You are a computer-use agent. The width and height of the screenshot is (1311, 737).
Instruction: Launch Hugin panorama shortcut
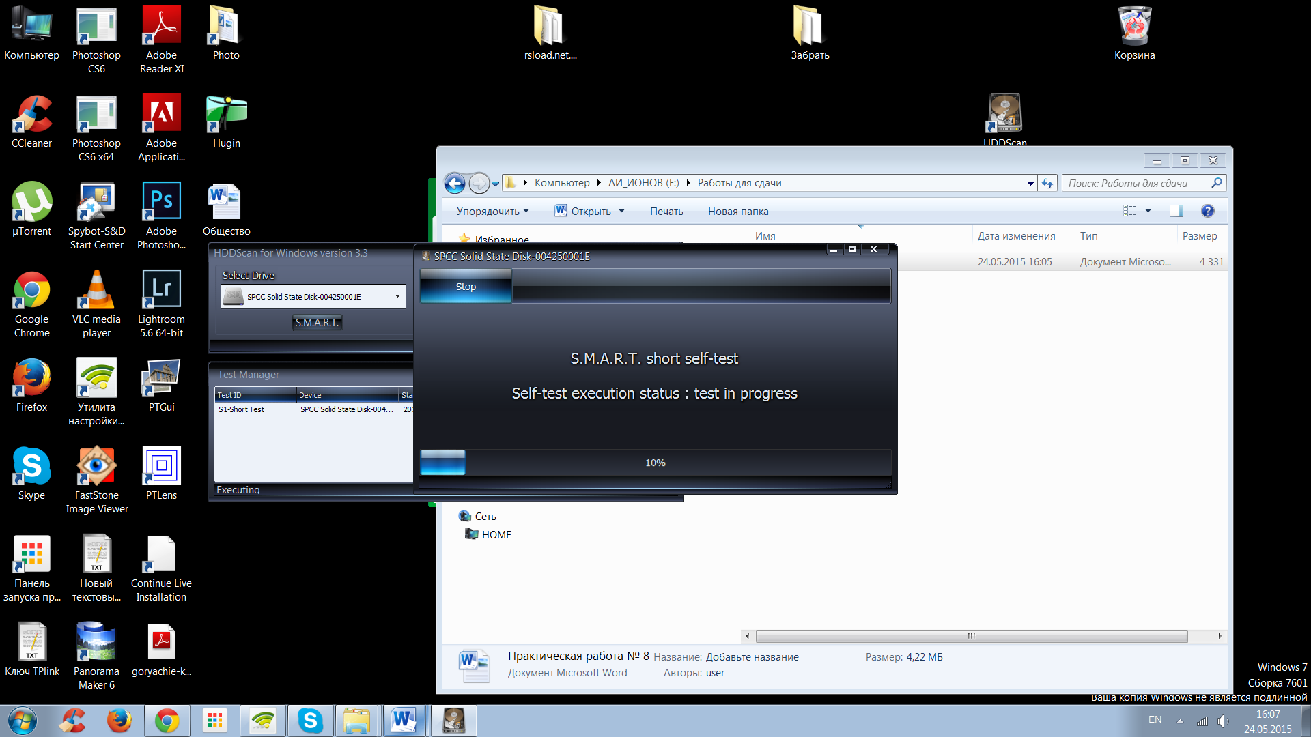tap(226, 121)
